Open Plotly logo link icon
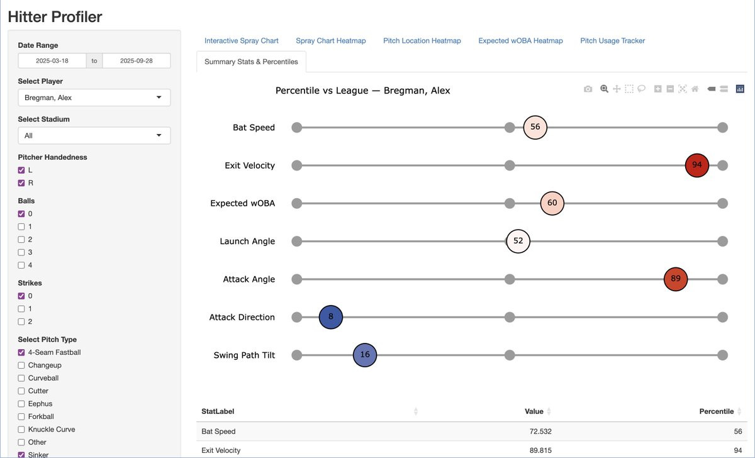The image size is (755, 458). 740,89
